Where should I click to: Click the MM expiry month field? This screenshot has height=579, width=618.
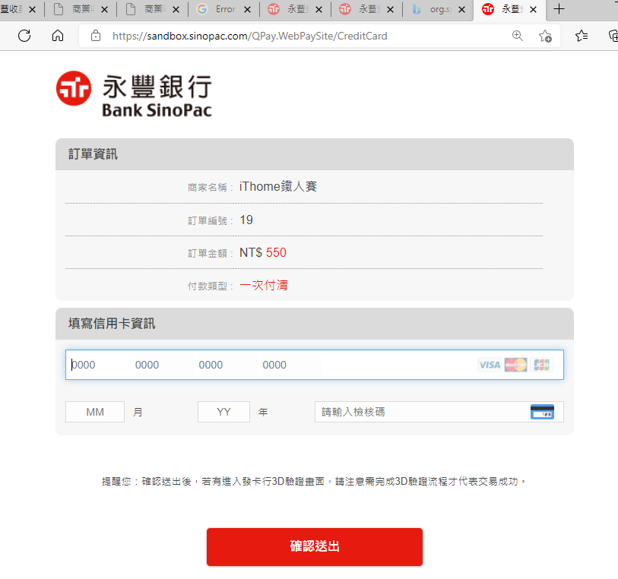click(95, 412)
